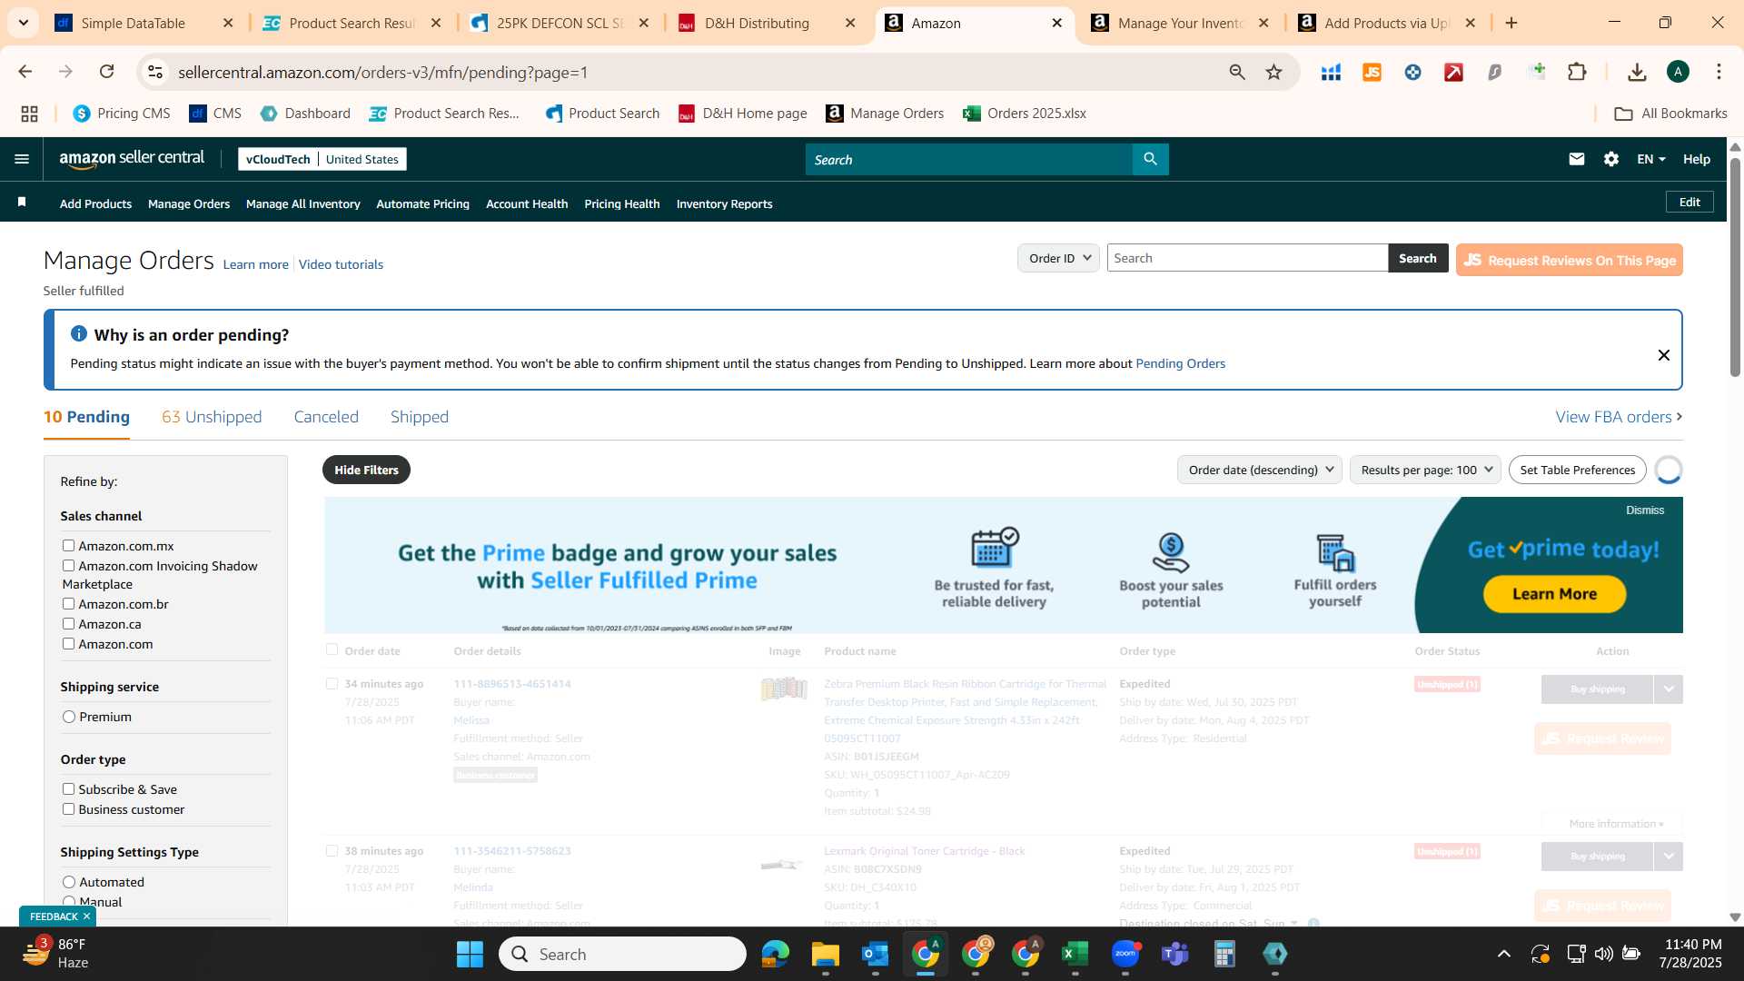Screen dimensions: 1744x981
Task: Open Outlook from the taskbar
Action: tap(875, 954)
